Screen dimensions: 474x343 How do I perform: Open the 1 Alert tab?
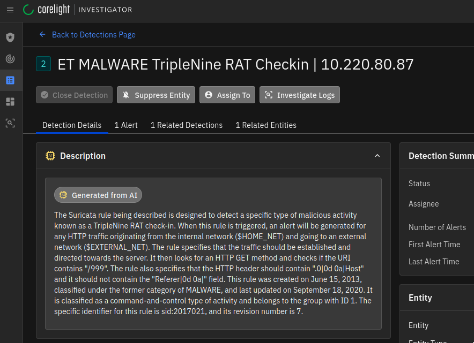tap(126, 125)
